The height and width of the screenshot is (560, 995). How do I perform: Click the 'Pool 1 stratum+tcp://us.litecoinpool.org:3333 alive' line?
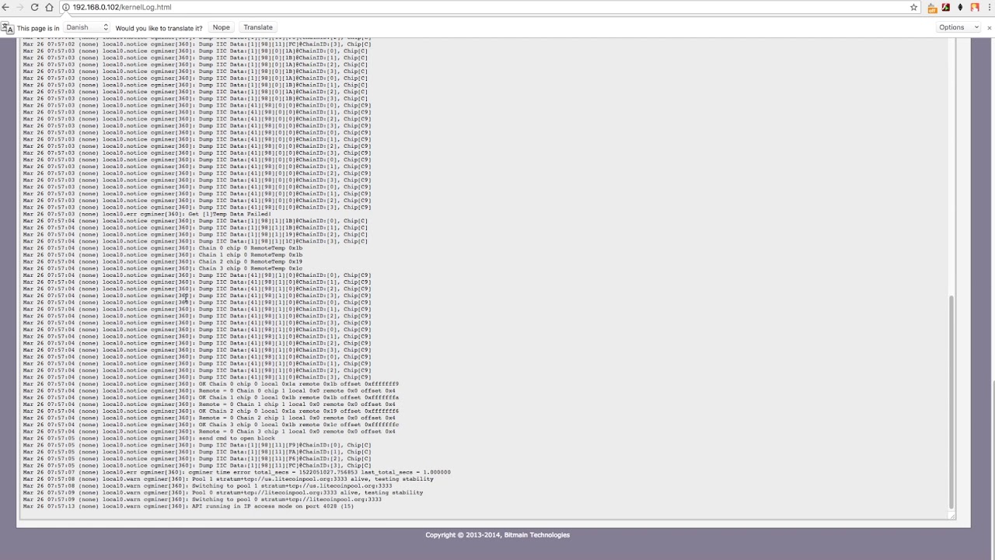pyautogui.click(x=228, y=479)
